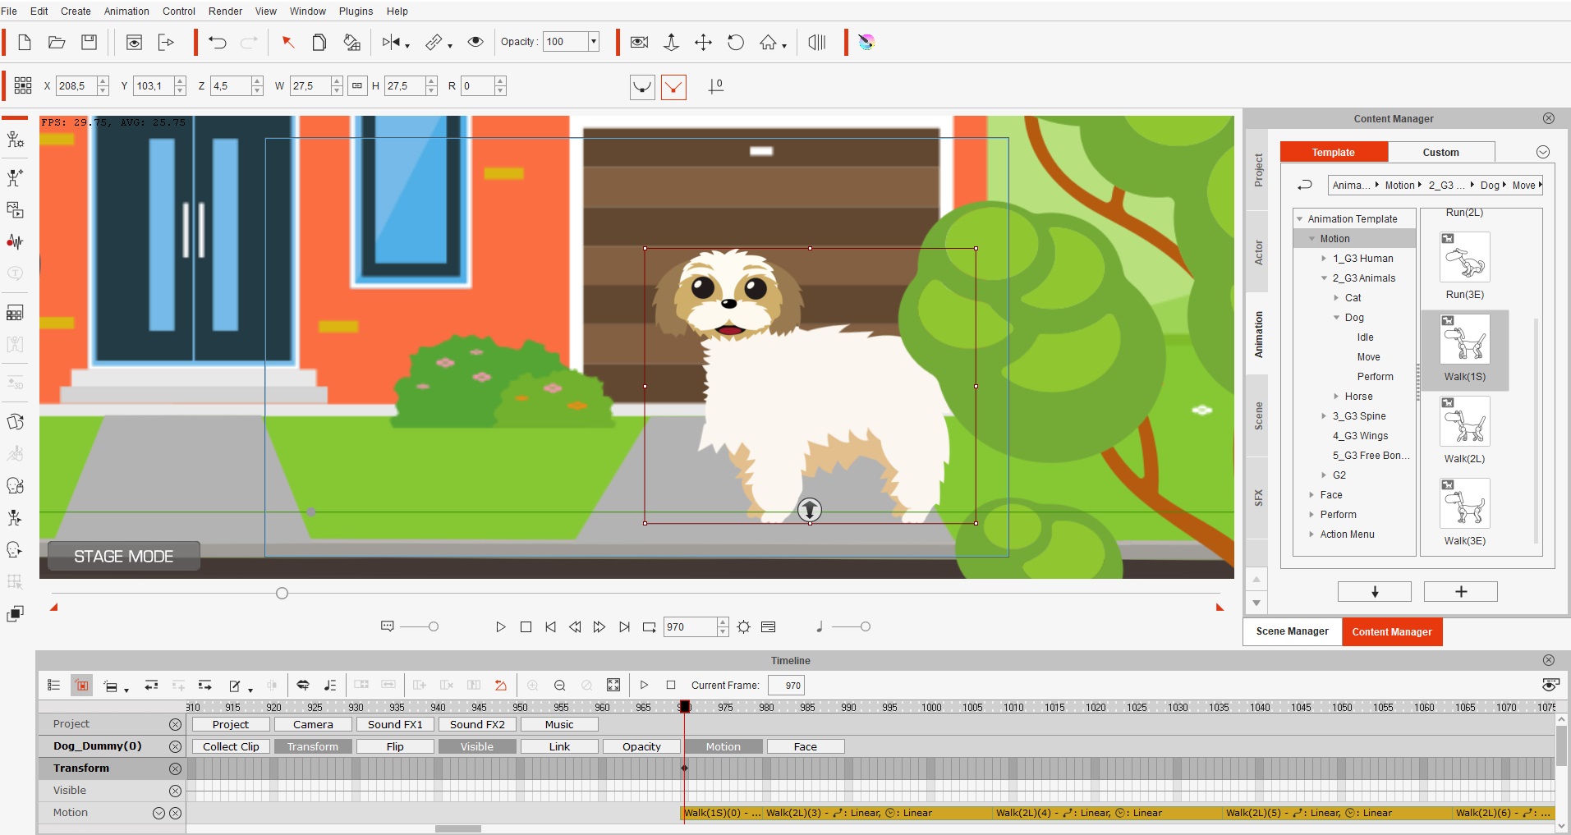Click the Apply down-arrow button
Screen dimensions: 1571x835
[x=1375, y=592]
